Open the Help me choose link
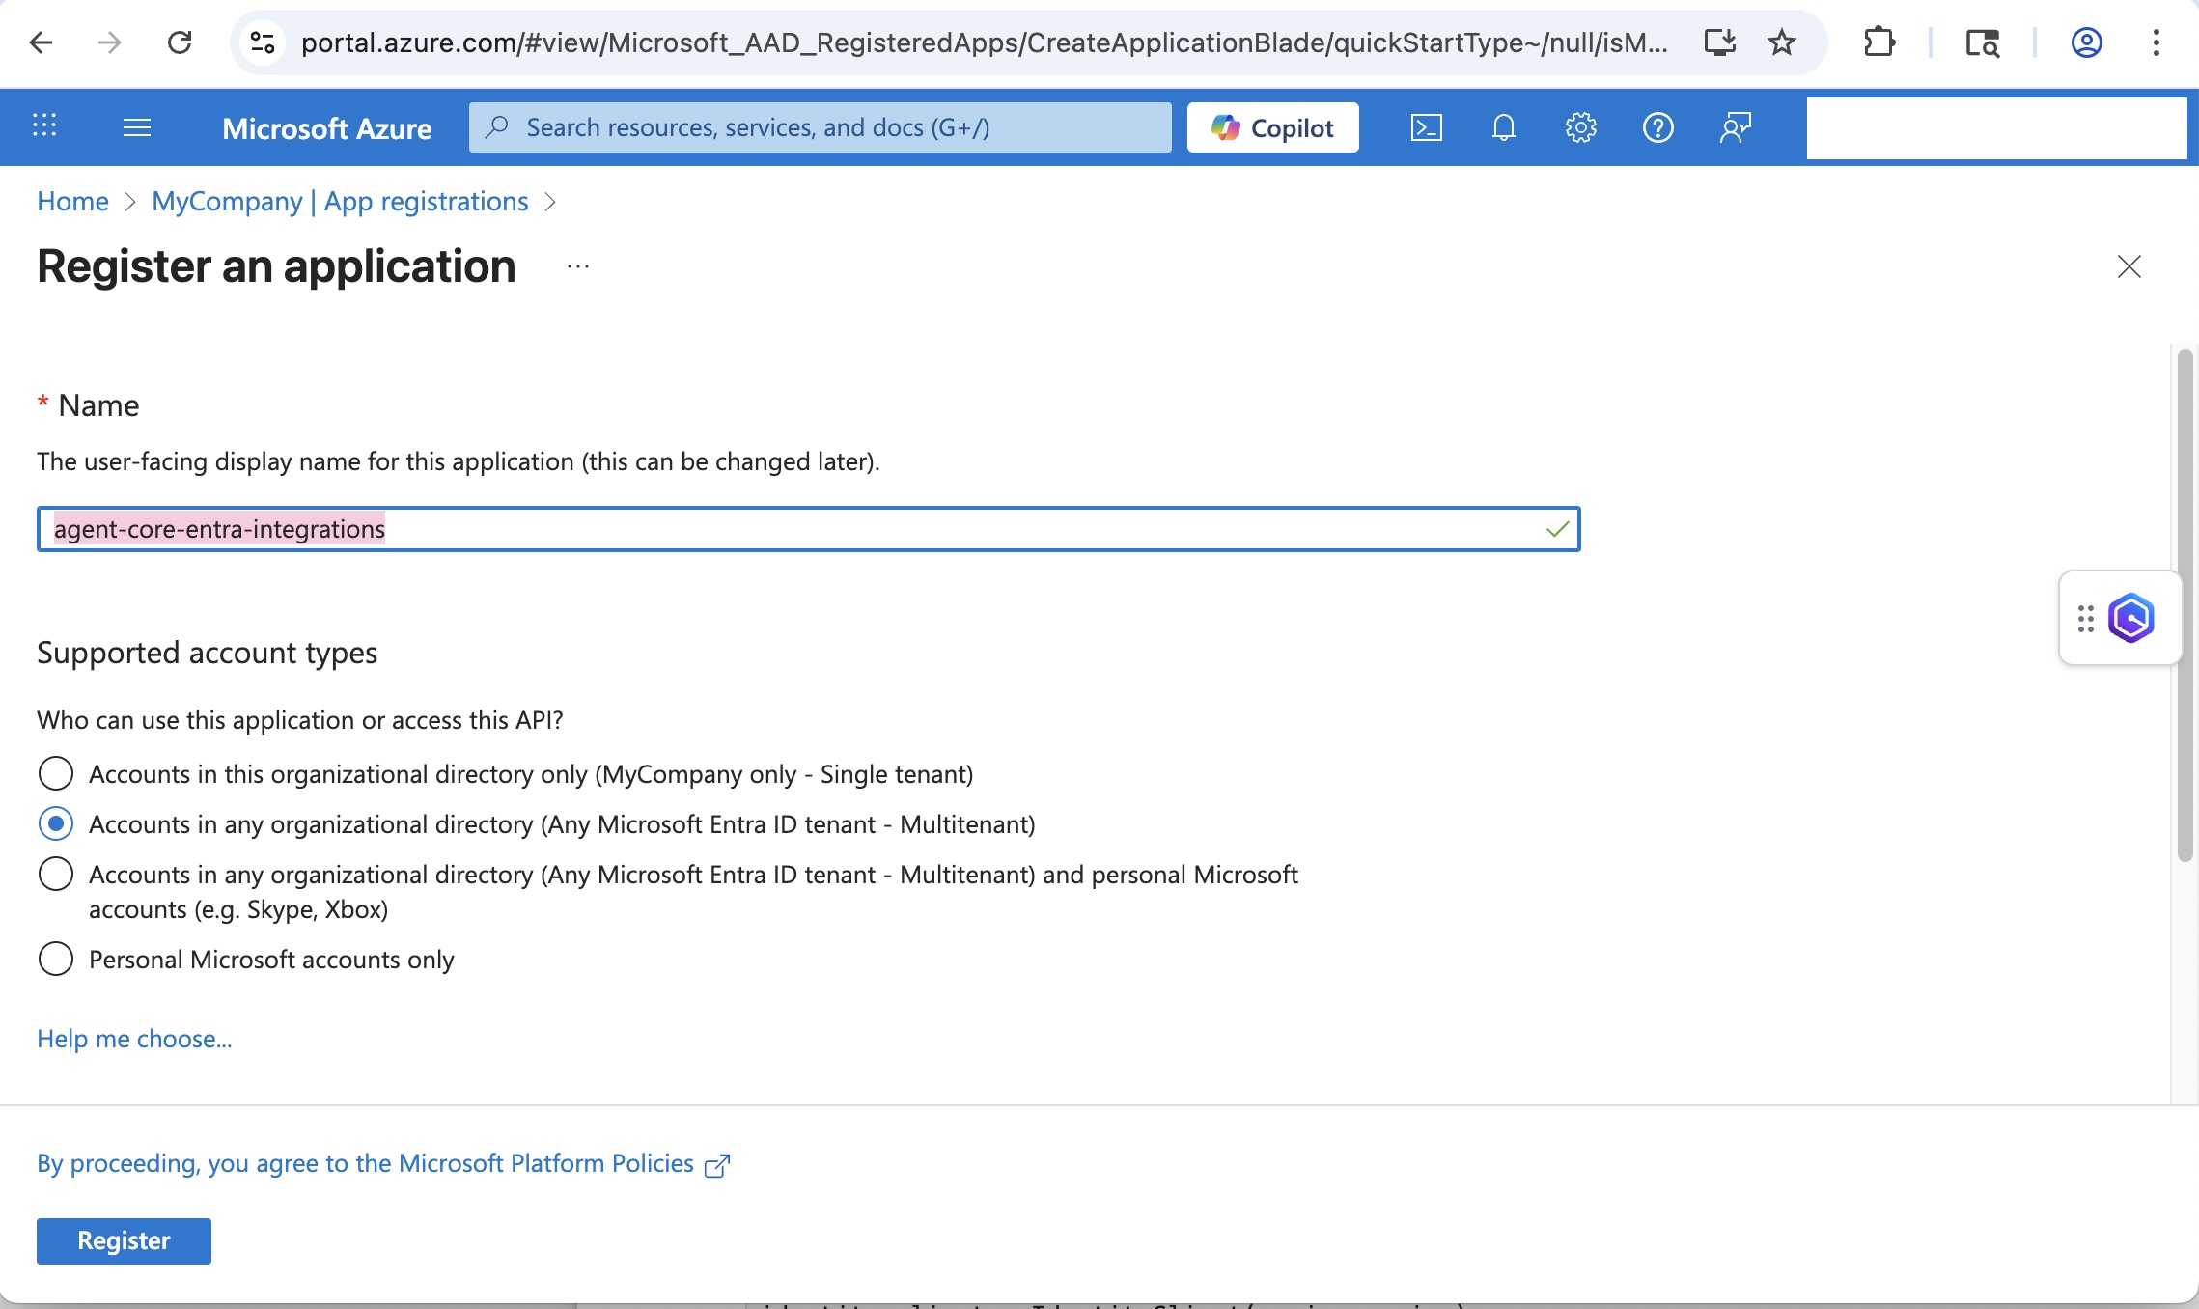 pyautogui.click(x=134, y=1039)
